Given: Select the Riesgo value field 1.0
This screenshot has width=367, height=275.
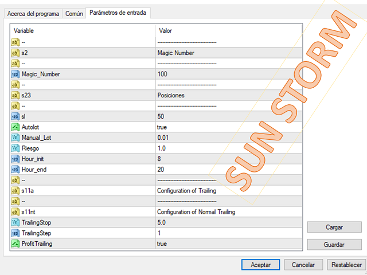Looking at the screenshot, I should (229, 148).
